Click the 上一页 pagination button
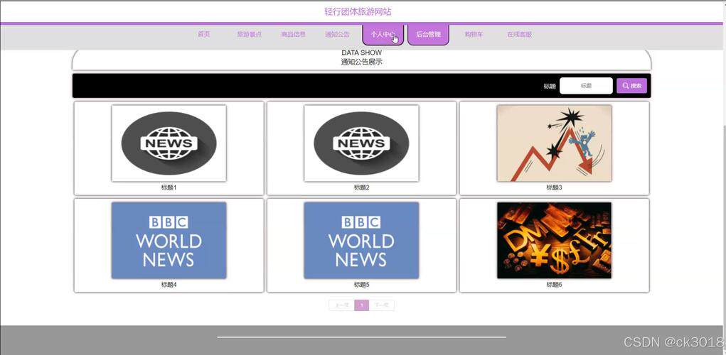 coord(342,305)
